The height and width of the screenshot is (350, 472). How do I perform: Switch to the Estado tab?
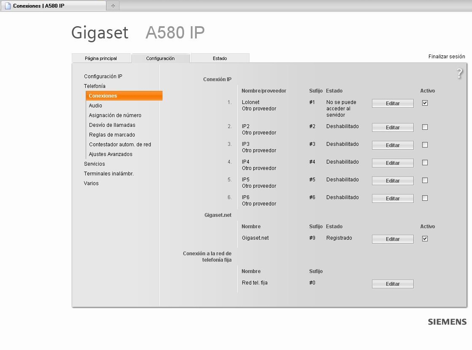pyautogui.click(x=220, y=58)
